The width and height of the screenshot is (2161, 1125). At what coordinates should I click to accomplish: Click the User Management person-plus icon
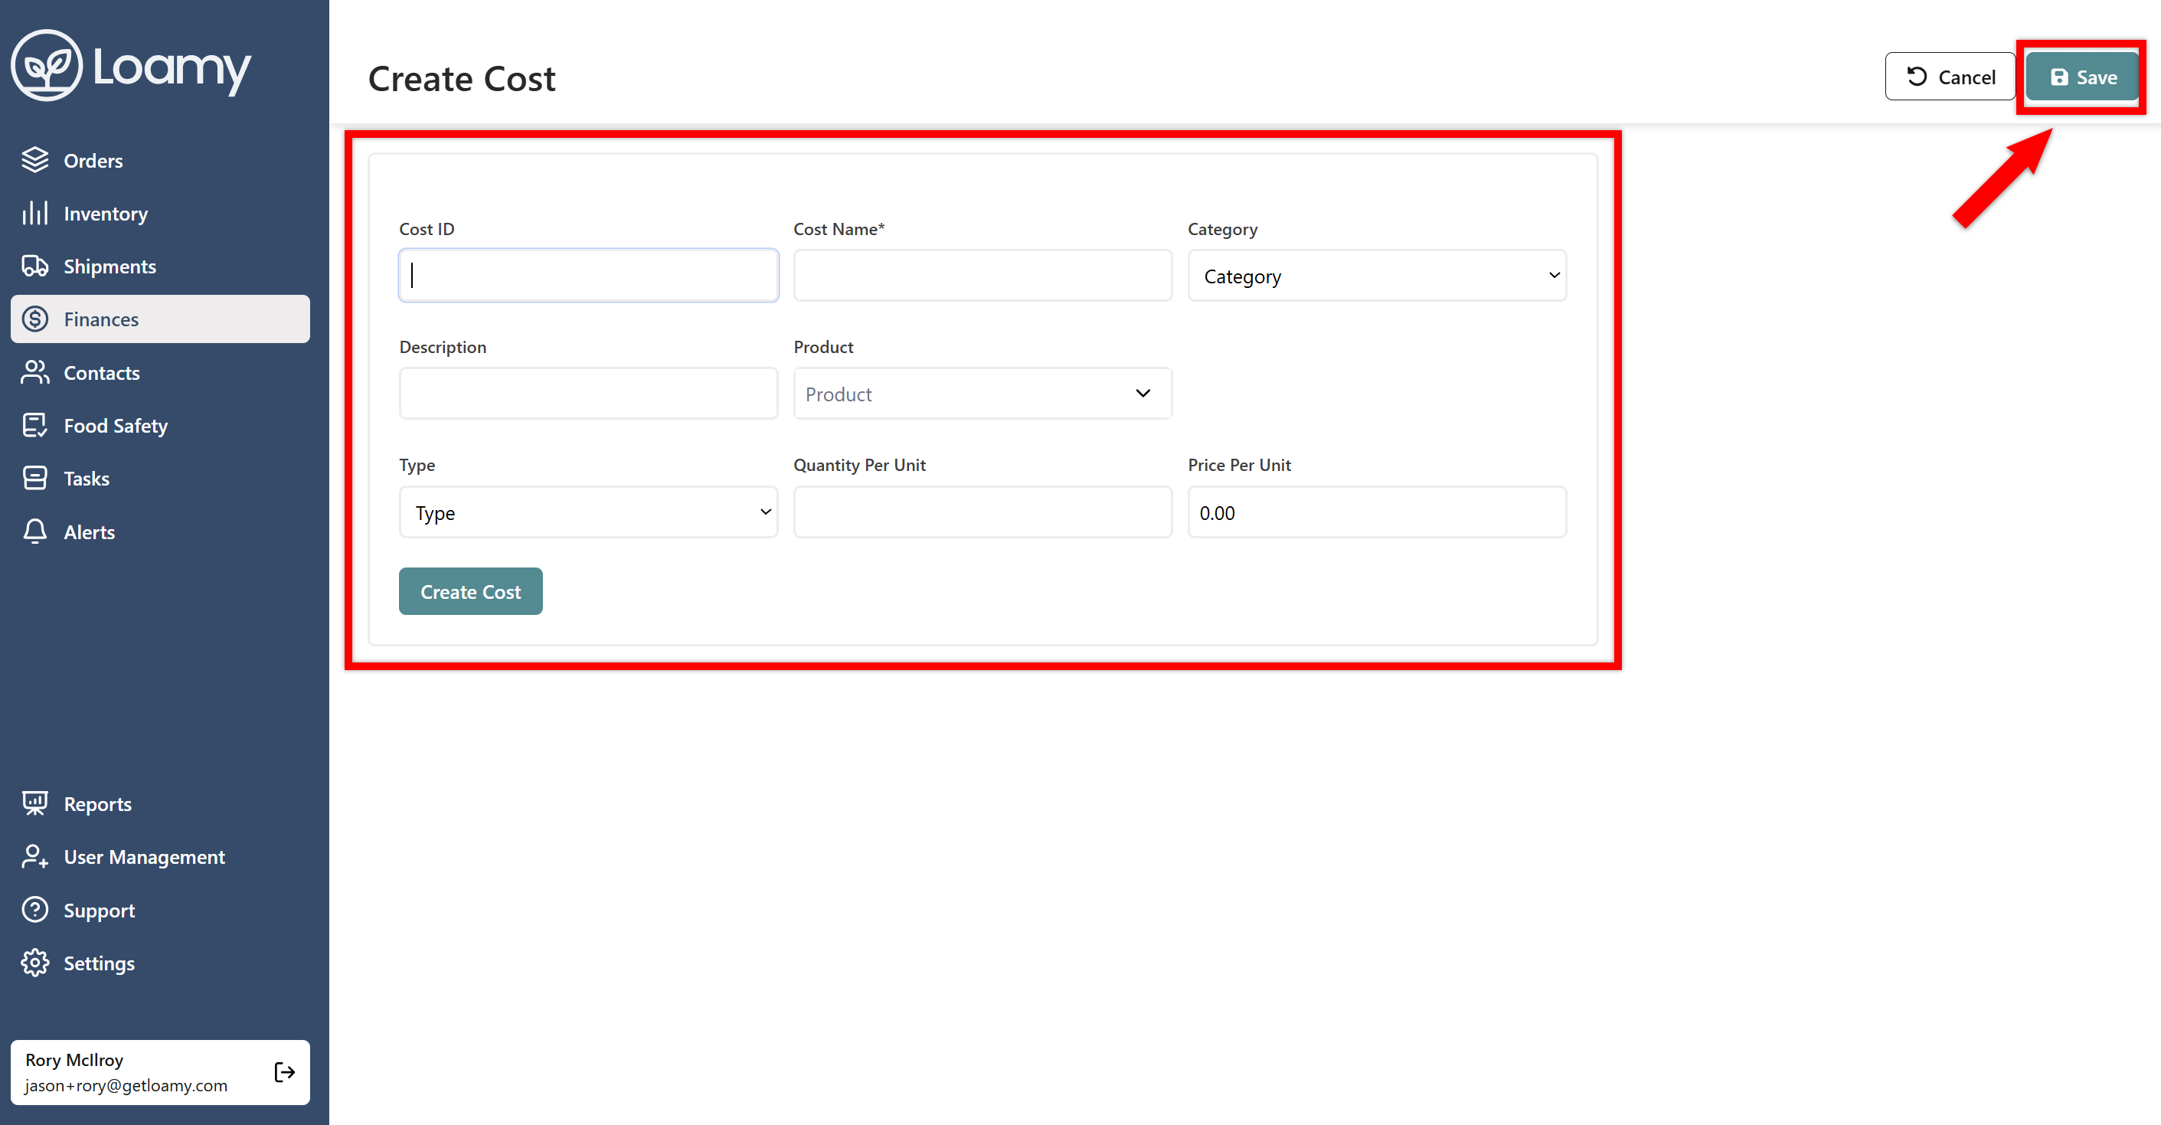pyautogui.click(x=35, y=856)
